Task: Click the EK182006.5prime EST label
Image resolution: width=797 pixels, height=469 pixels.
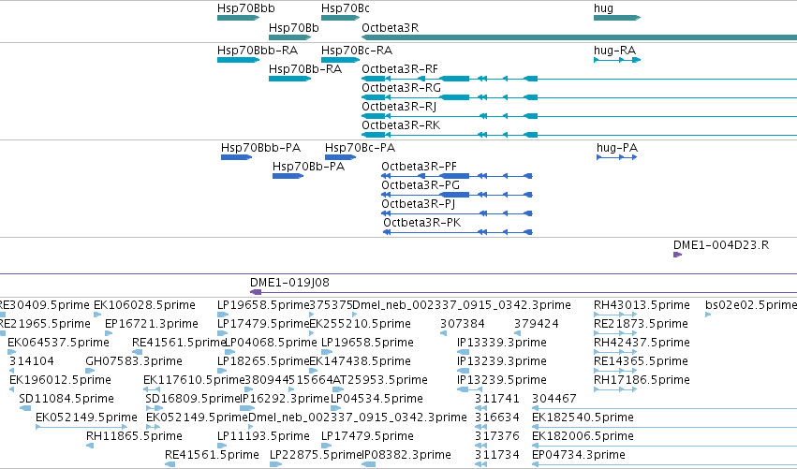Action: click(583, 436)
